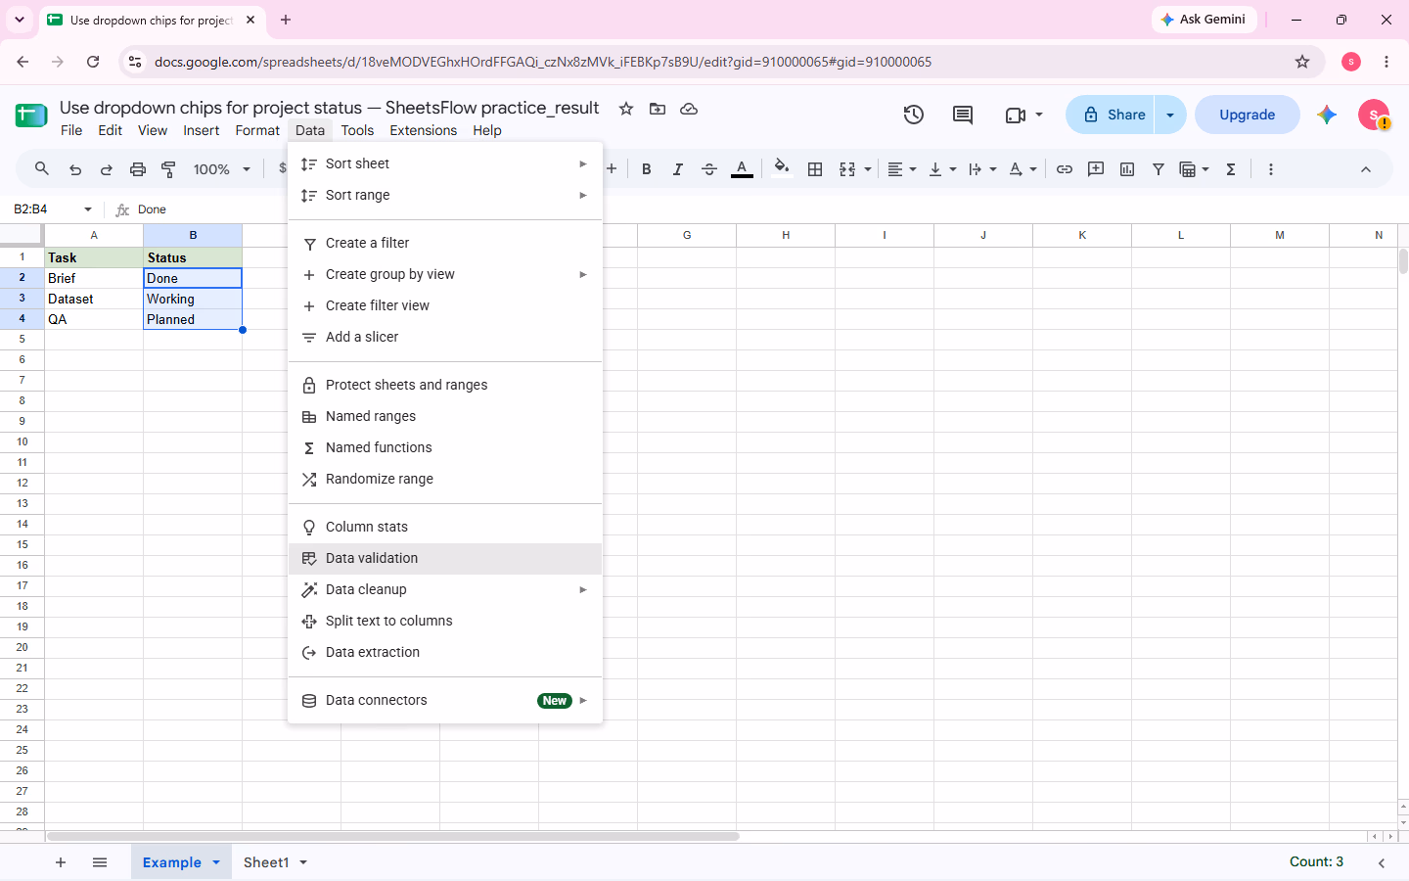Open the comments panel icon
The width and height of the screenshot is (1409, 881).
tap(963, 115)
